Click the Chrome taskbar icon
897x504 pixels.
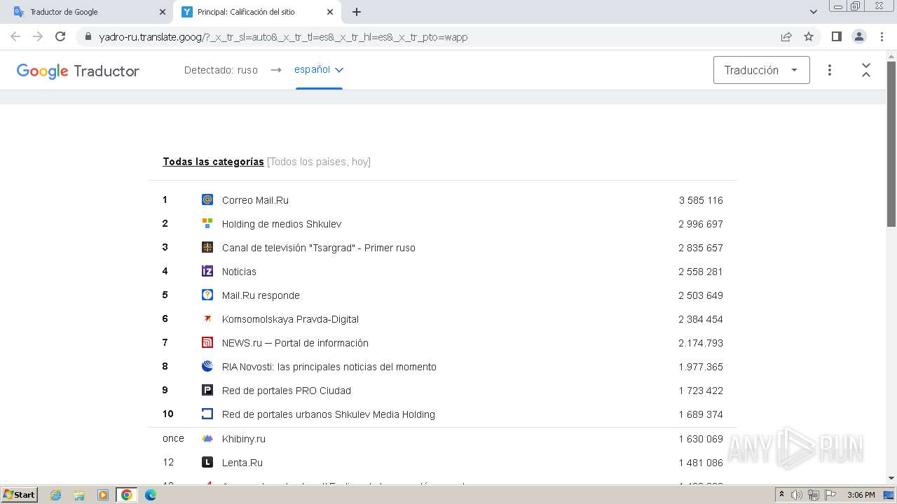tap(127, 495)
